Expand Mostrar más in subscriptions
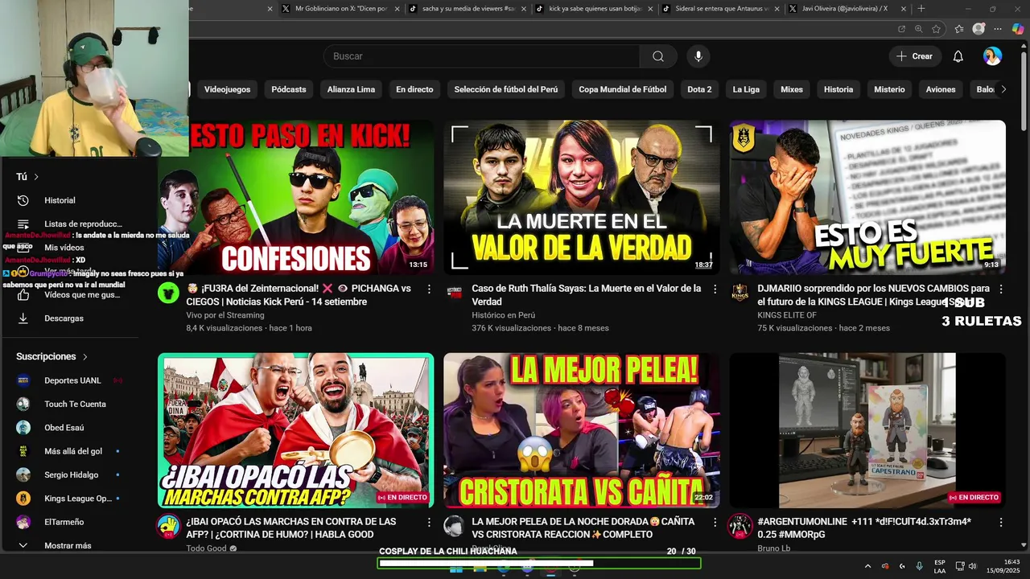Screen dimensions: 1030x579 pos(68,545)
